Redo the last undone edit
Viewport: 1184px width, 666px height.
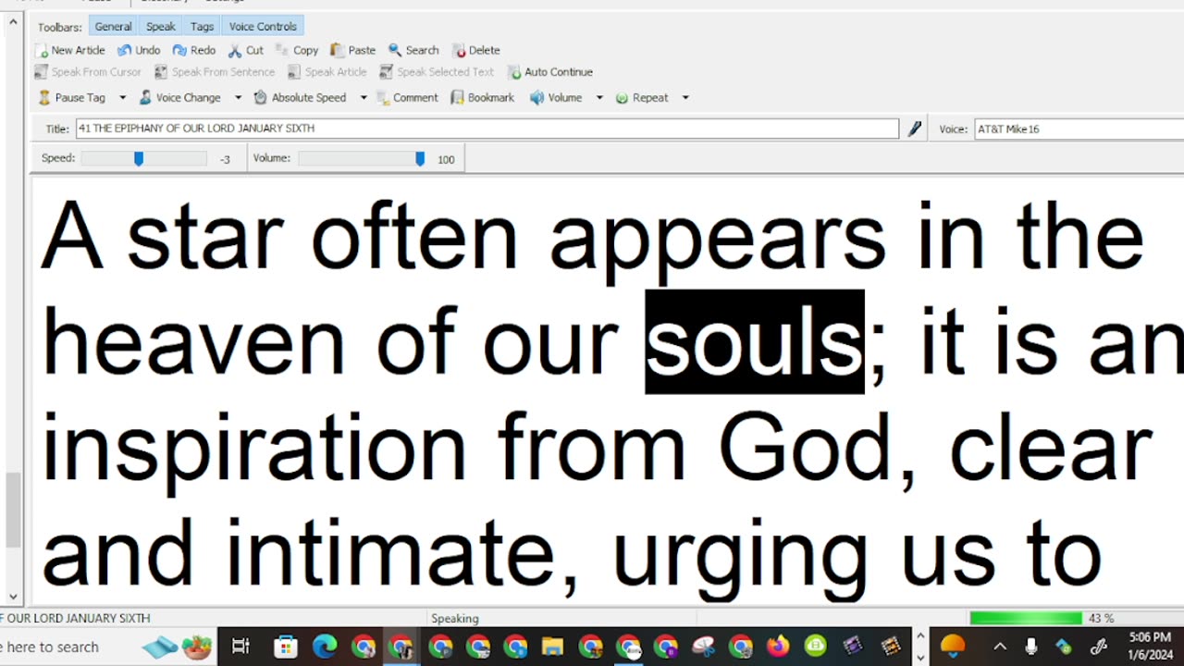click(194, 50)
